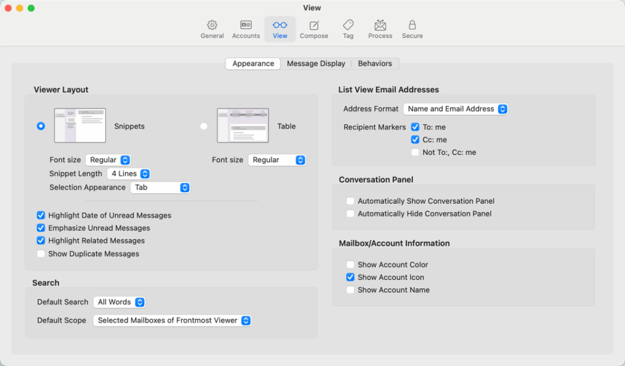Image resolution: width=625 pixels, height=366 pixels.
Task: Open the Address Format dropdown
Action: [455, 109]
